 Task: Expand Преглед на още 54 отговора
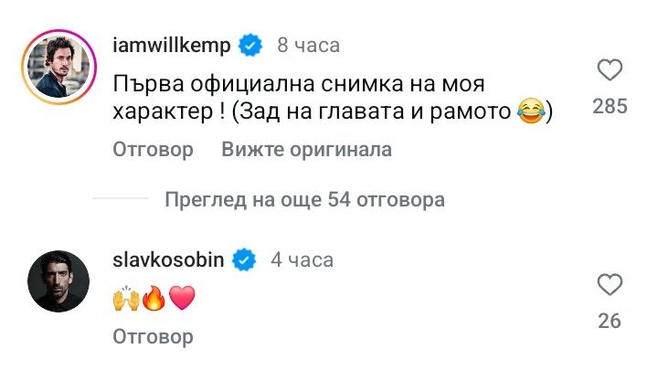click(x=304, y=199)
